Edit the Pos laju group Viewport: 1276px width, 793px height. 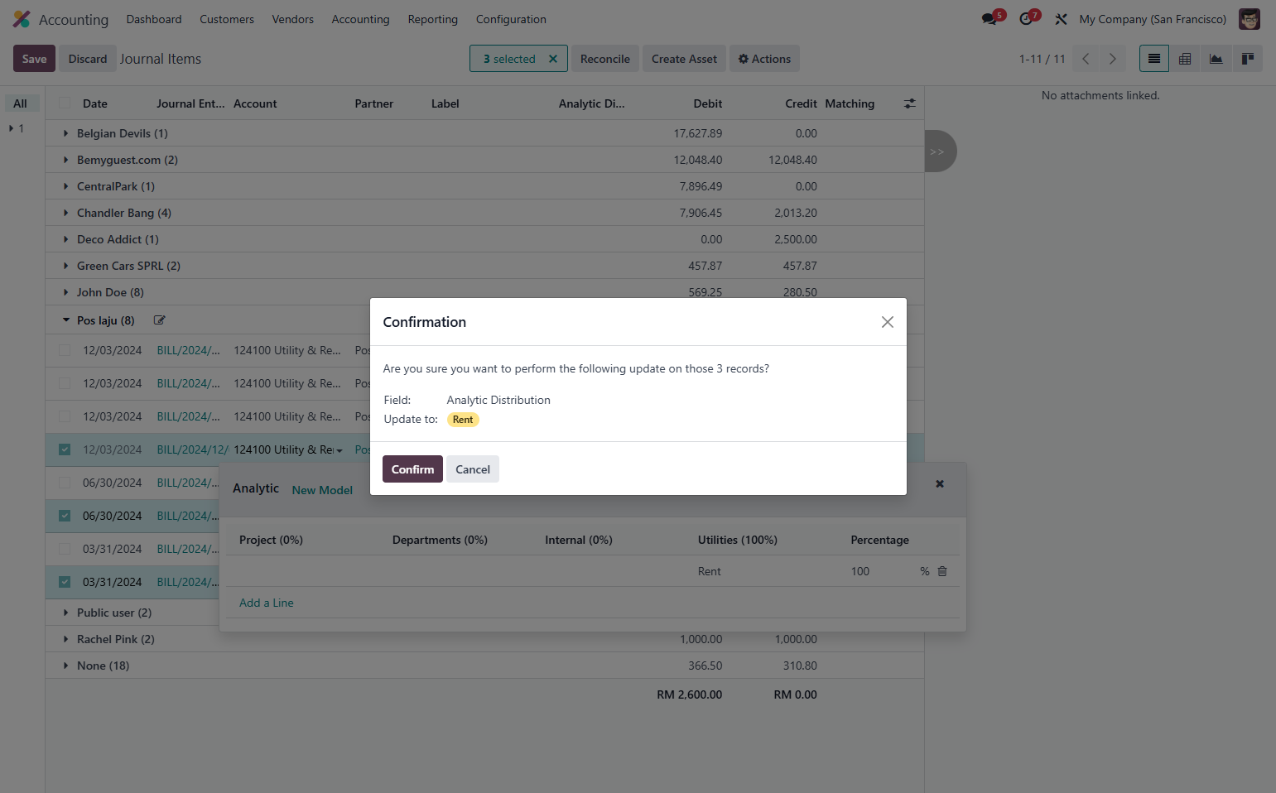click(160, 320)
